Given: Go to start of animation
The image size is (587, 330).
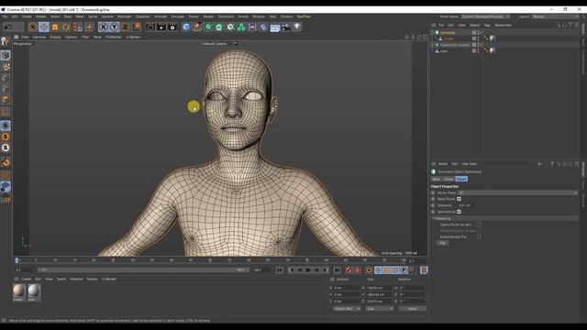Looking at the screenshot, I should (x=280, y=270).
